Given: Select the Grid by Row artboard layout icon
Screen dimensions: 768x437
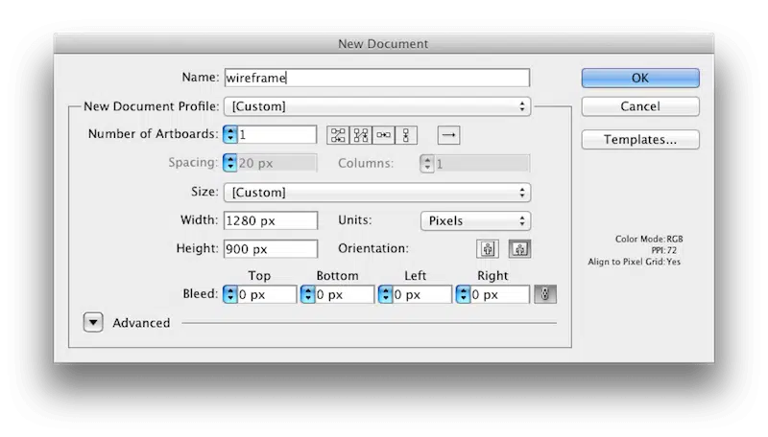Looking at the screenshot, I should pyautogui.click(x=338, y=135).
